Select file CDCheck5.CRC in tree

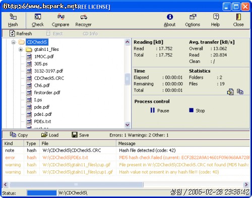tap(49, 78)
